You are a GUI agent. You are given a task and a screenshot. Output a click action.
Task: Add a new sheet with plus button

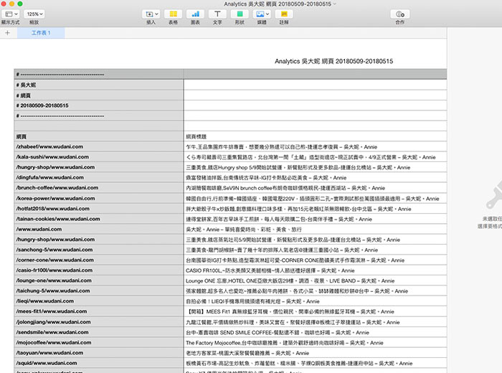point(8,33)
